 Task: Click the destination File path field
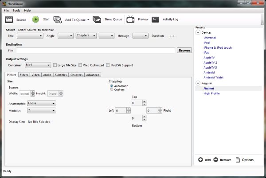[95, 50]
